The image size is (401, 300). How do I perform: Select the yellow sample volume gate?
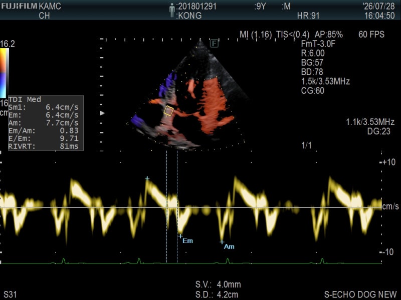coord(168,111)
